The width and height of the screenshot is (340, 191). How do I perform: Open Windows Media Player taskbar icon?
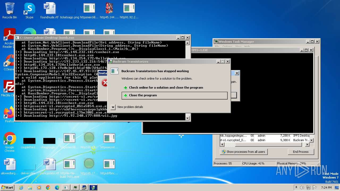coord(39,188)
